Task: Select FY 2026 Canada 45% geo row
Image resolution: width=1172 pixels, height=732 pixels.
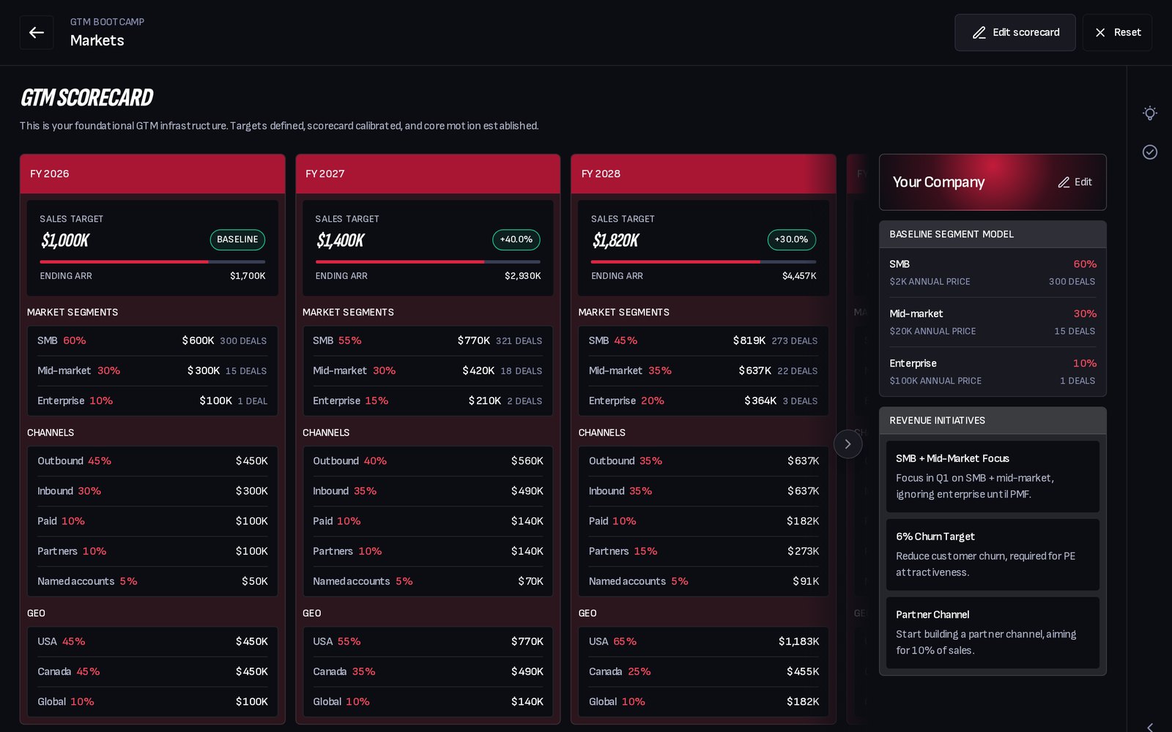Action: point(152,672)
